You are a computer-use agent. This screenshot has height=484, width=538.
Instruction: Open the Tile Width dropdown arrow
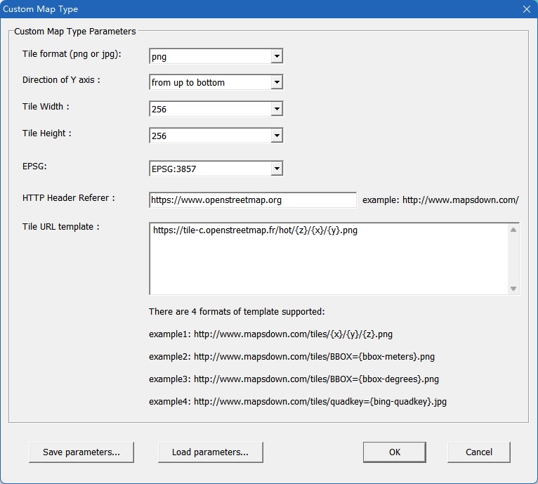click(x=277, y=109)
